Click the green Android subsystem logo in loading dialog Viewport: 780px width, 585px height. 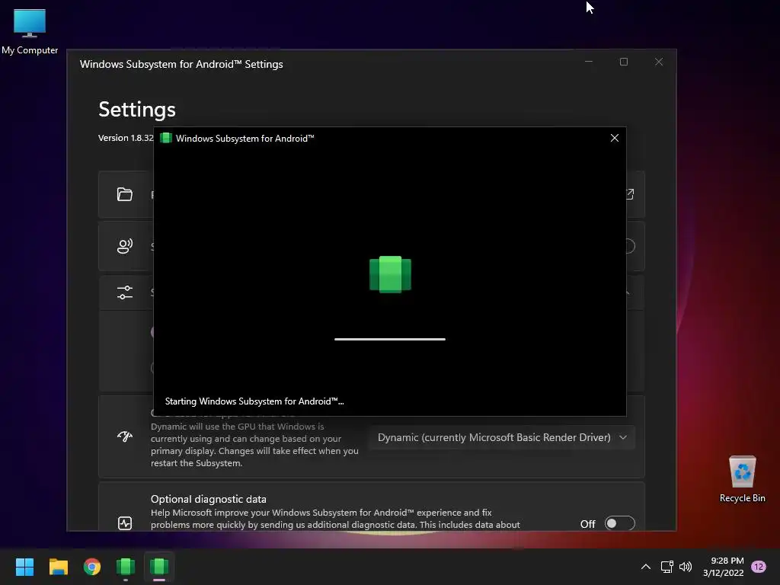click(390, 274)
